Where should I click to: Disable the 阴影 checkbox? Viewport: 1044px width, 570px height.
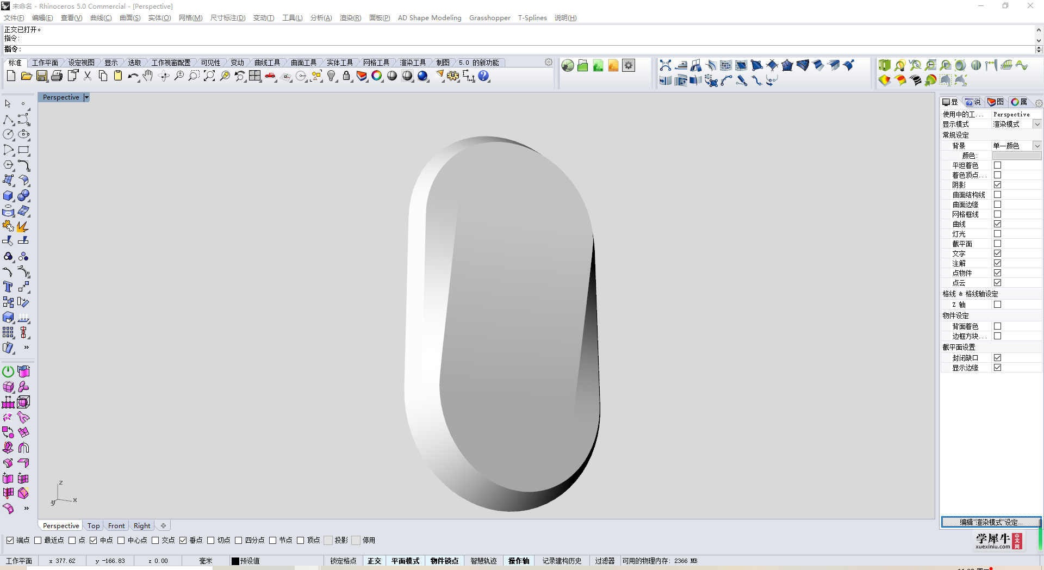[997, 185]
